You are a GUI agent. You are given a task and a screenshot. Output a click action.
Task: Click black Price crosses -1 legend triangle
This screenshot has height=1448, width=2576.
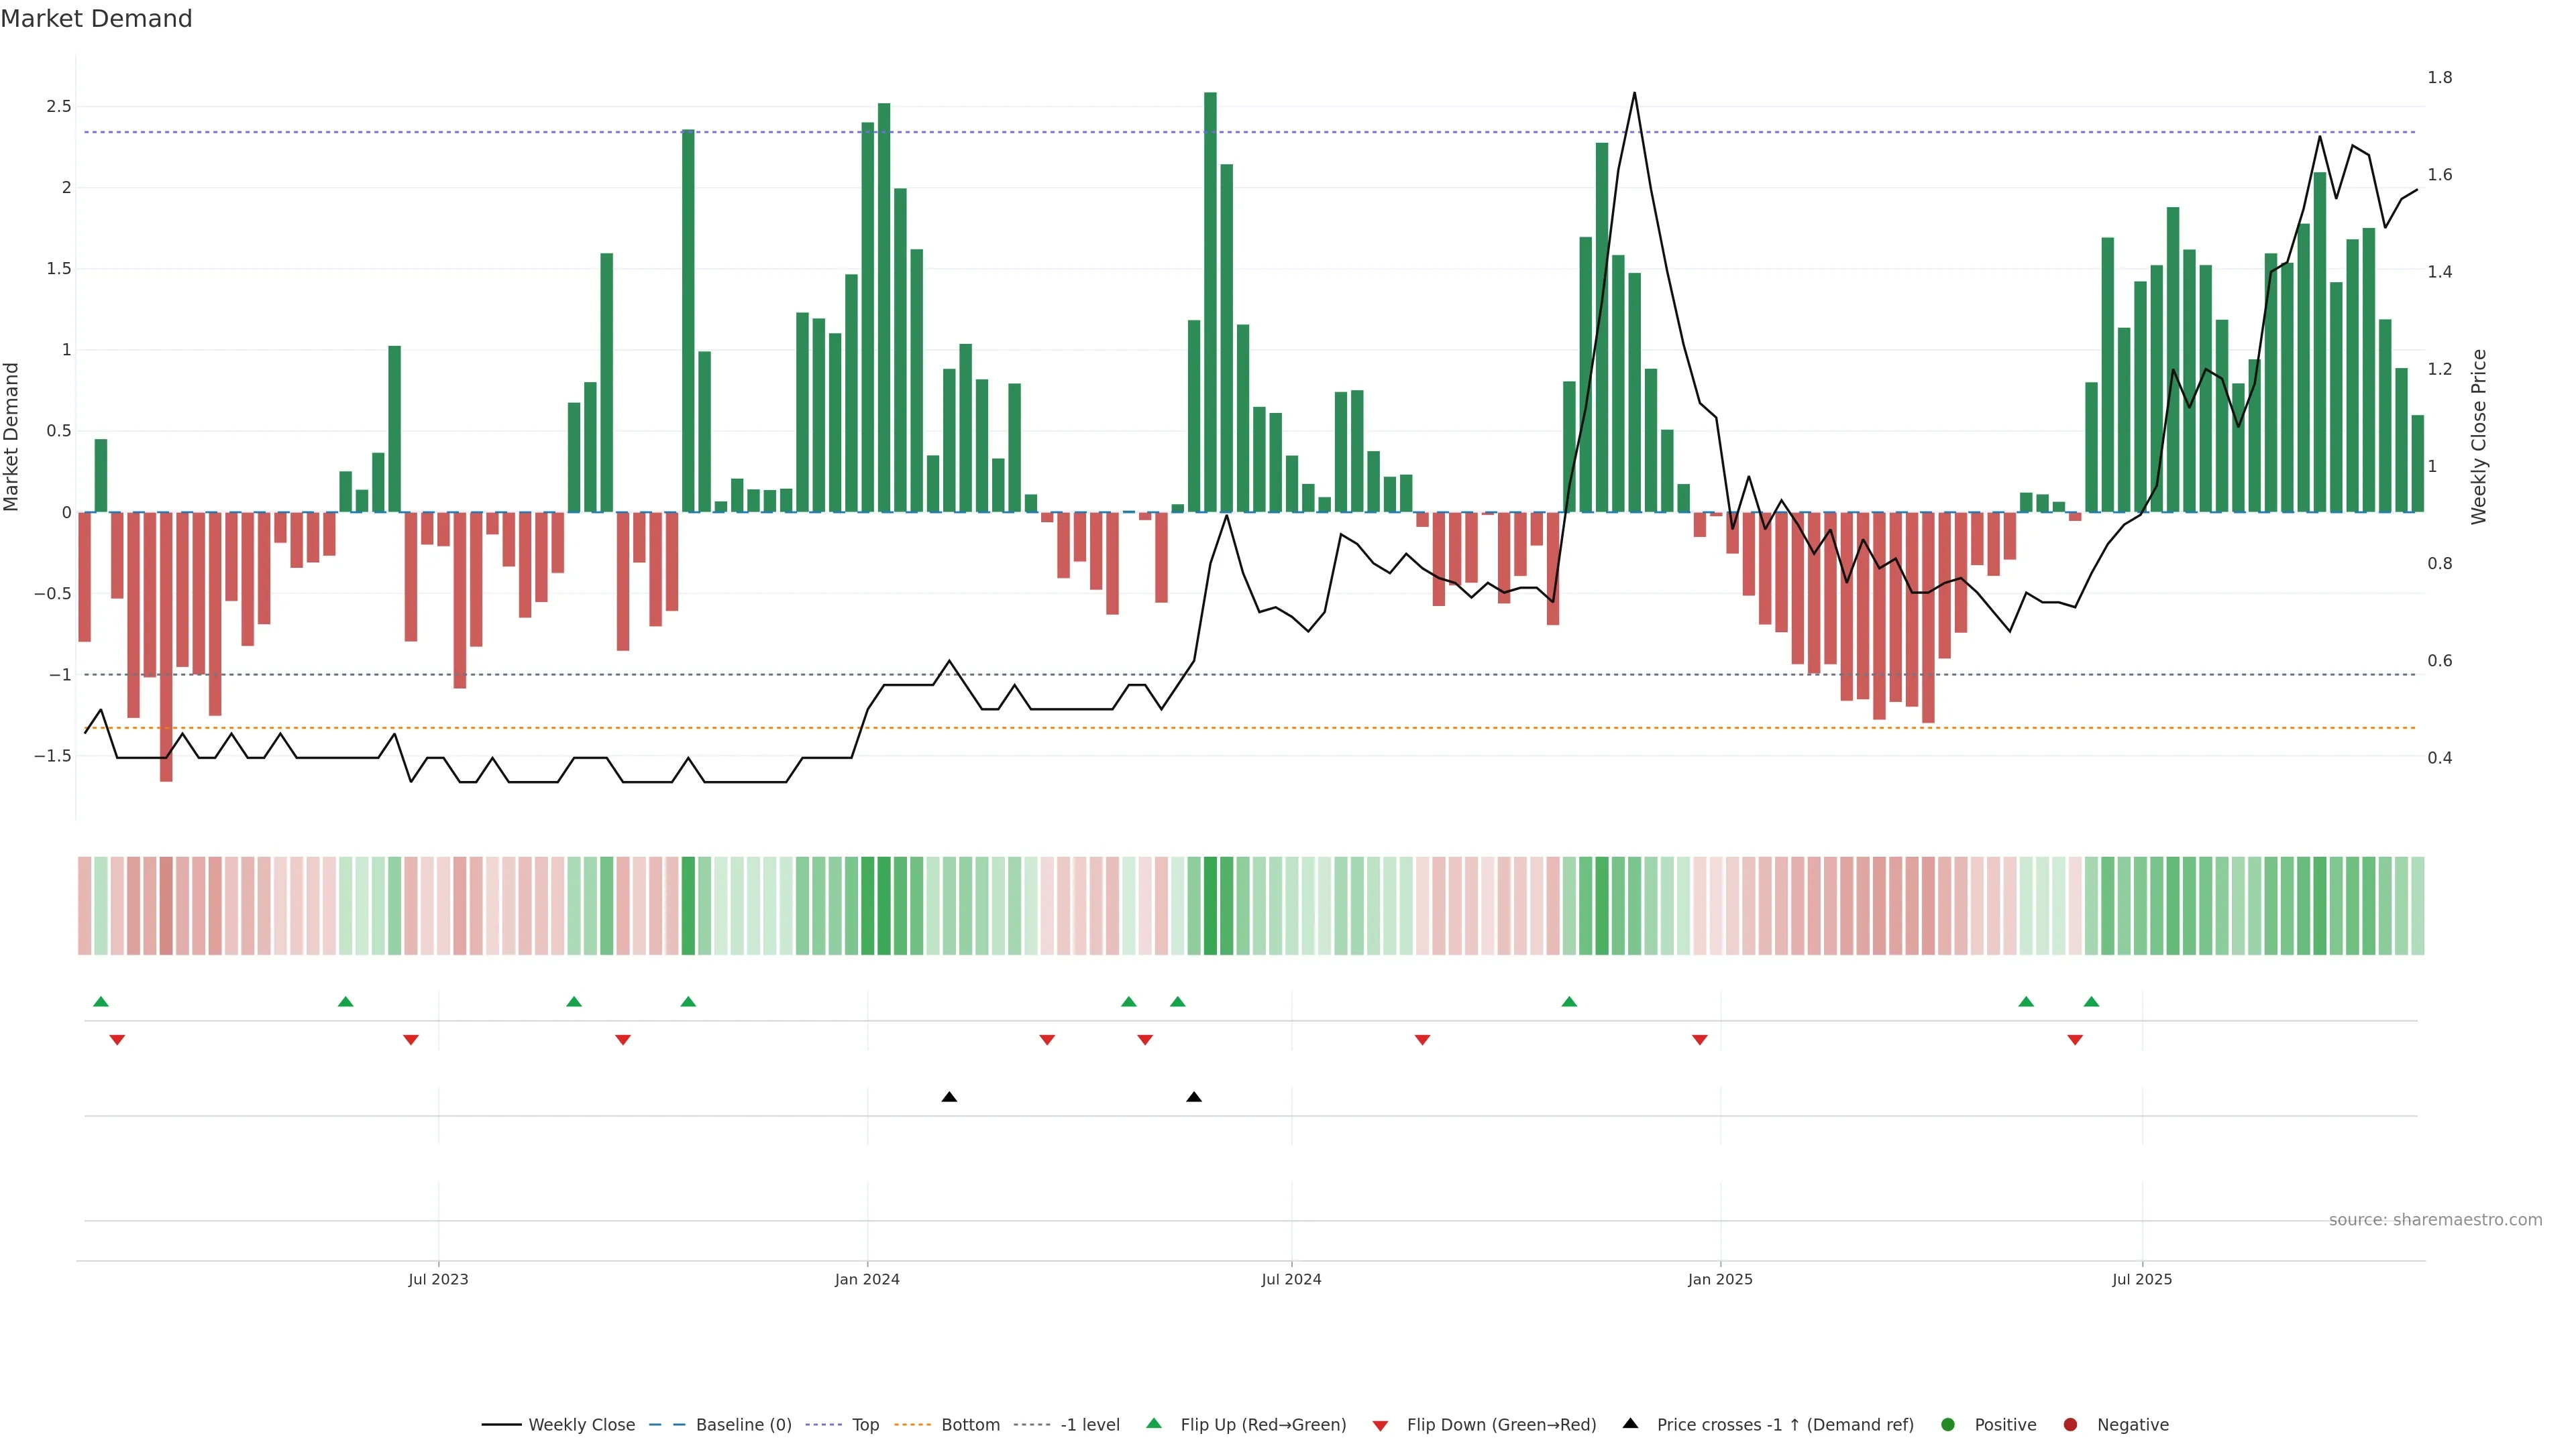(1630, 1424)
